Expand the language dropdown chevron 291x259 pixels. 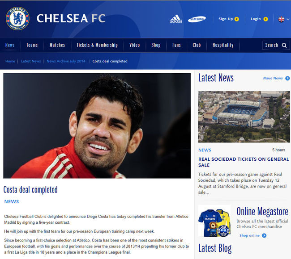[288, 19]
